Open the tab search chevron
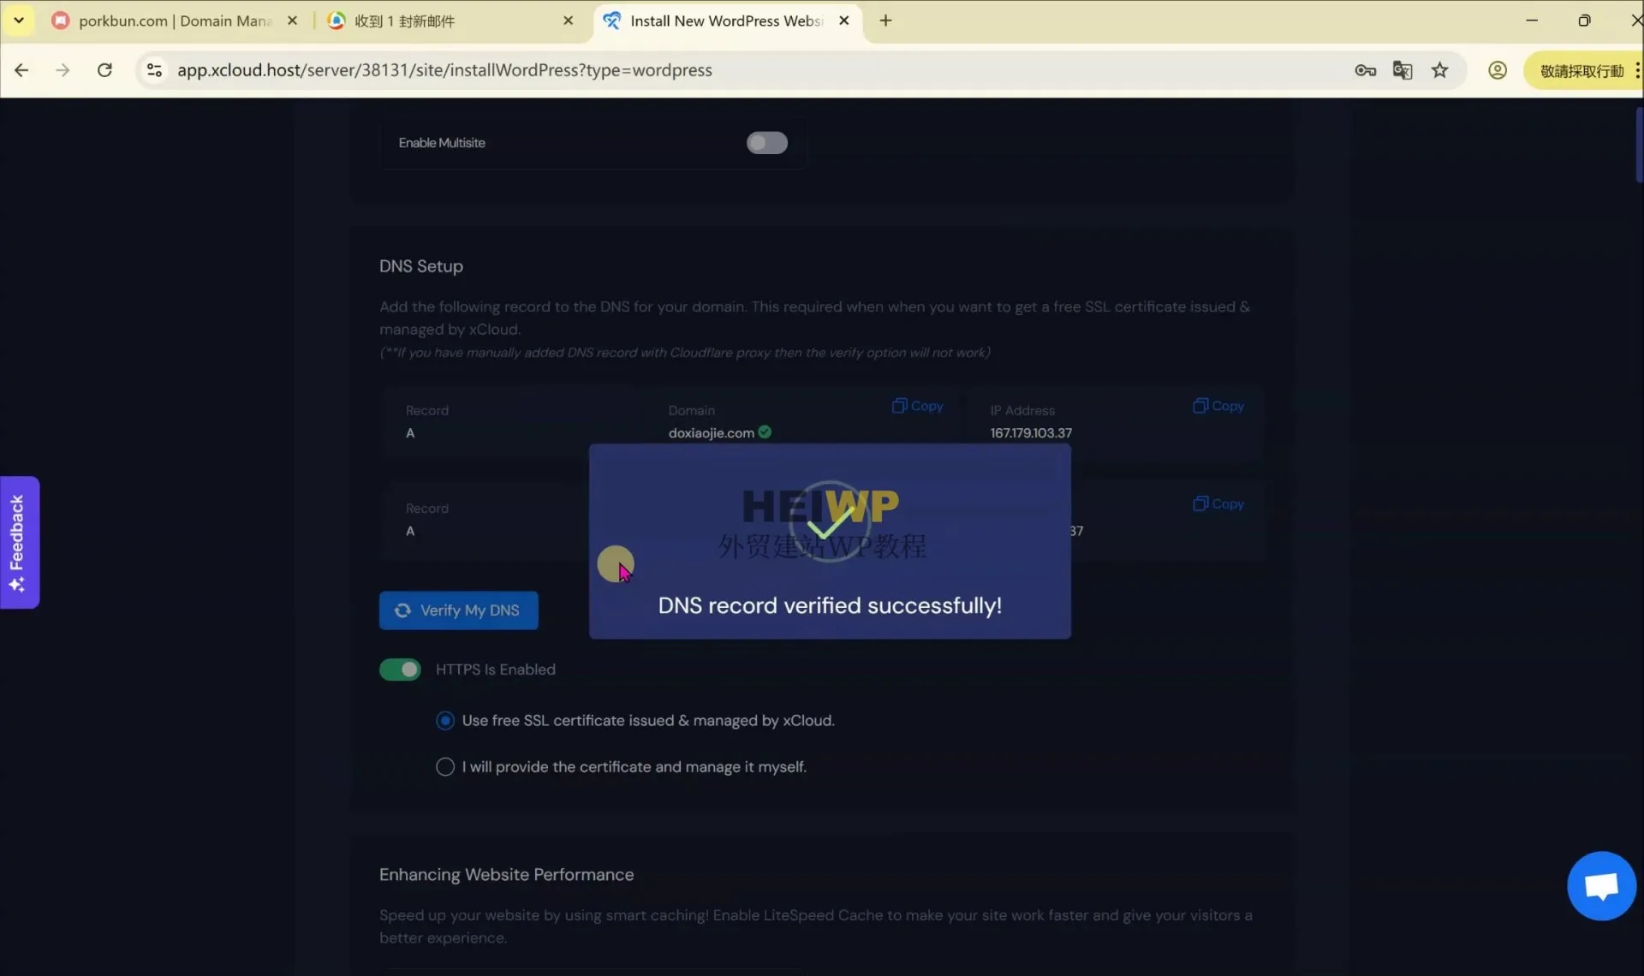1644x976 pixels. [18, 20]
